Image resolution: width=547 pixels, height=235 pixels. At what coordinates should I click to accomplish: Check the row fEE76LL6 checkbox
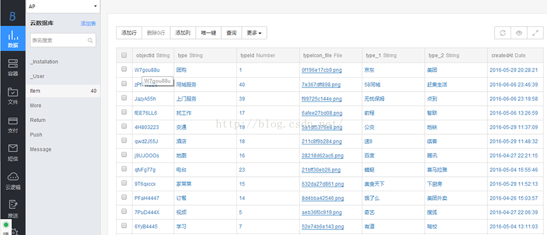(x=124, y=112)
